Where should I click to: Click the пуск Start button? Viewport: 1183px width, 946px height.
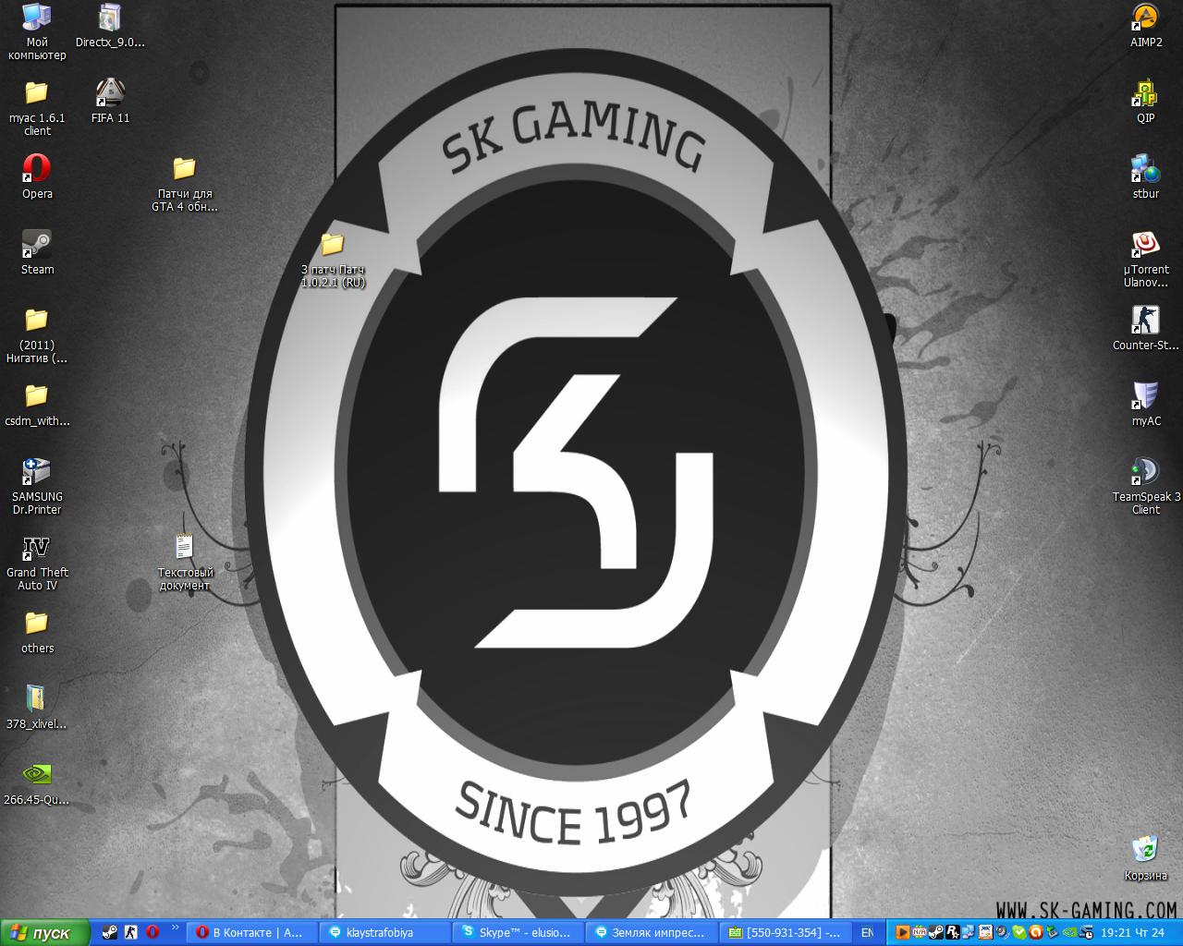[44, 933]
